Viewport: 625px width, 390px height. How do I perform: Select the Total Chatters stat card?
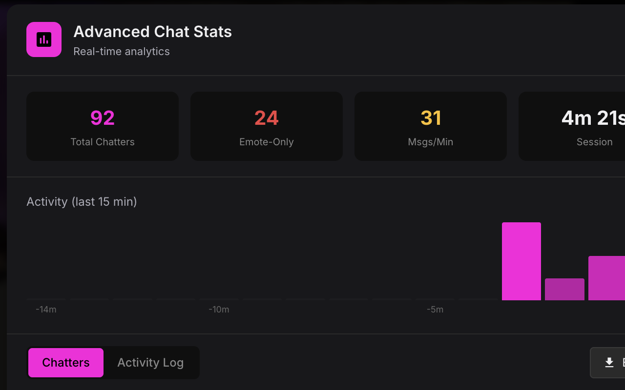click(x=103, y=126)
